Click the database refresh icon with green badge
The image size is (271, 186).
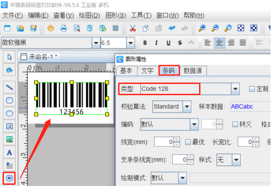point(103,28)
